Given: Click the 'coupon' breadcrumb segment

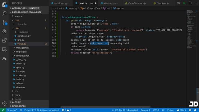Looking at the screenshot, I should coord(118,8).
